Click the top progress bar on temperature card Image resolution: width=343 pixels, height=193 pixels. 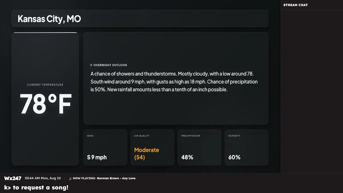[45, 33]
